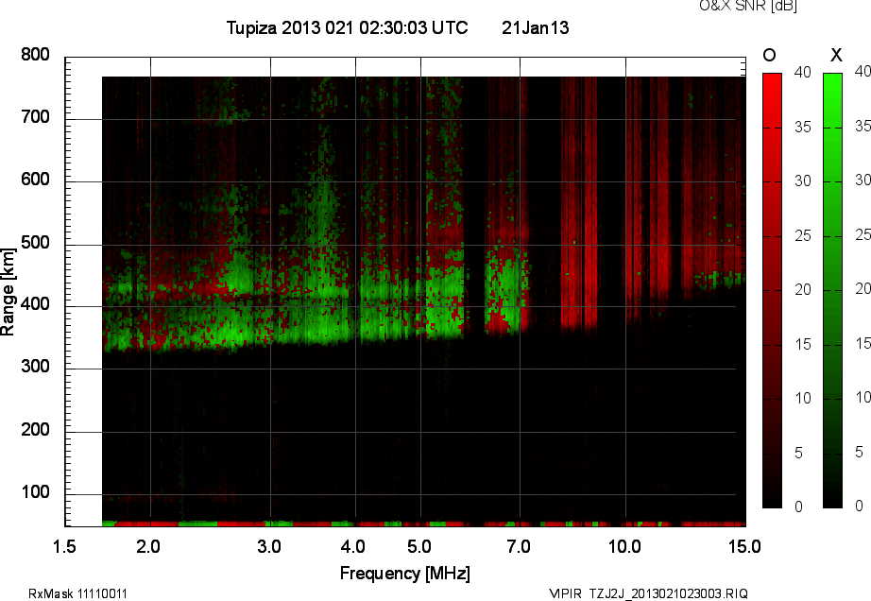Click the 'RxMask 11110011' text

[77, 593]
